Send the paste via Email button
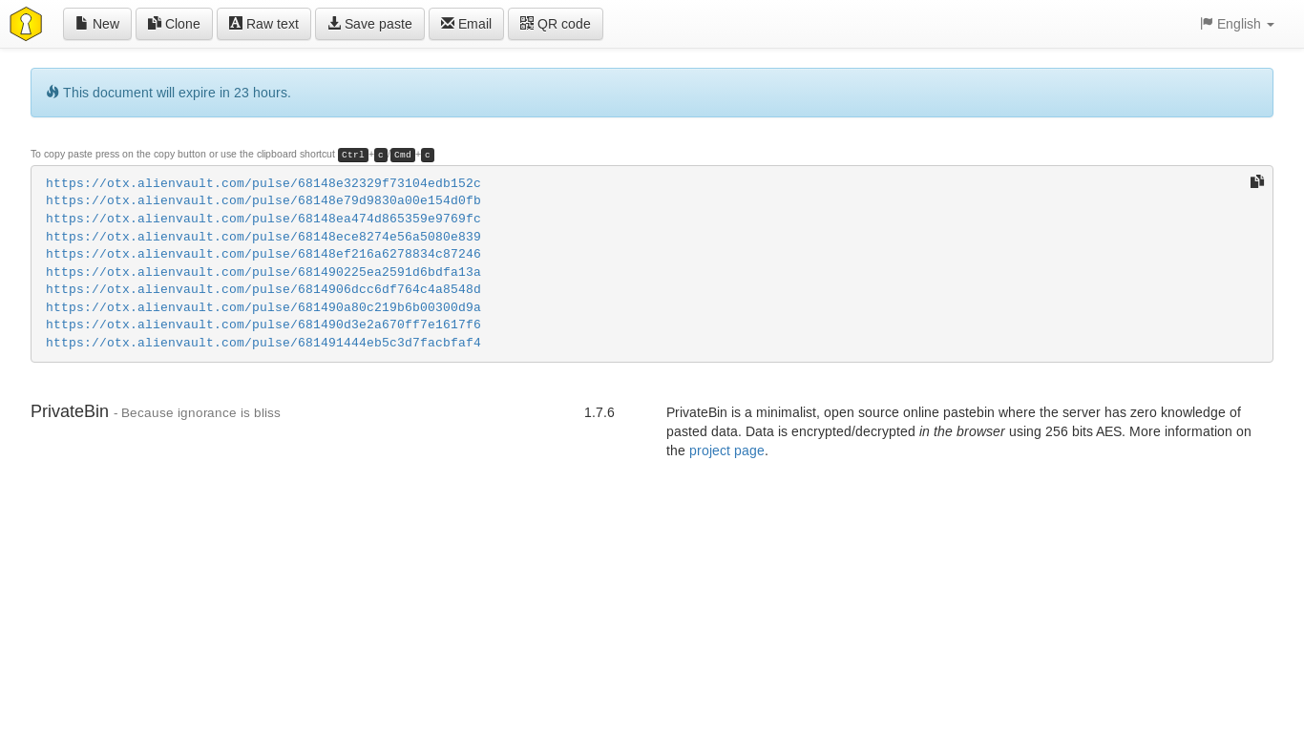The image size is (1304, 733). click(466, 24)
